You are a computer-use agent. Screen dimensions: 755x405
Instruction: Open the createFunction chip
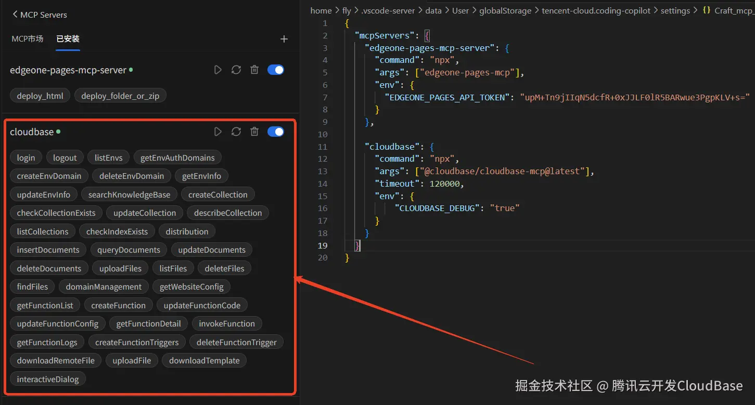point(119,305)
